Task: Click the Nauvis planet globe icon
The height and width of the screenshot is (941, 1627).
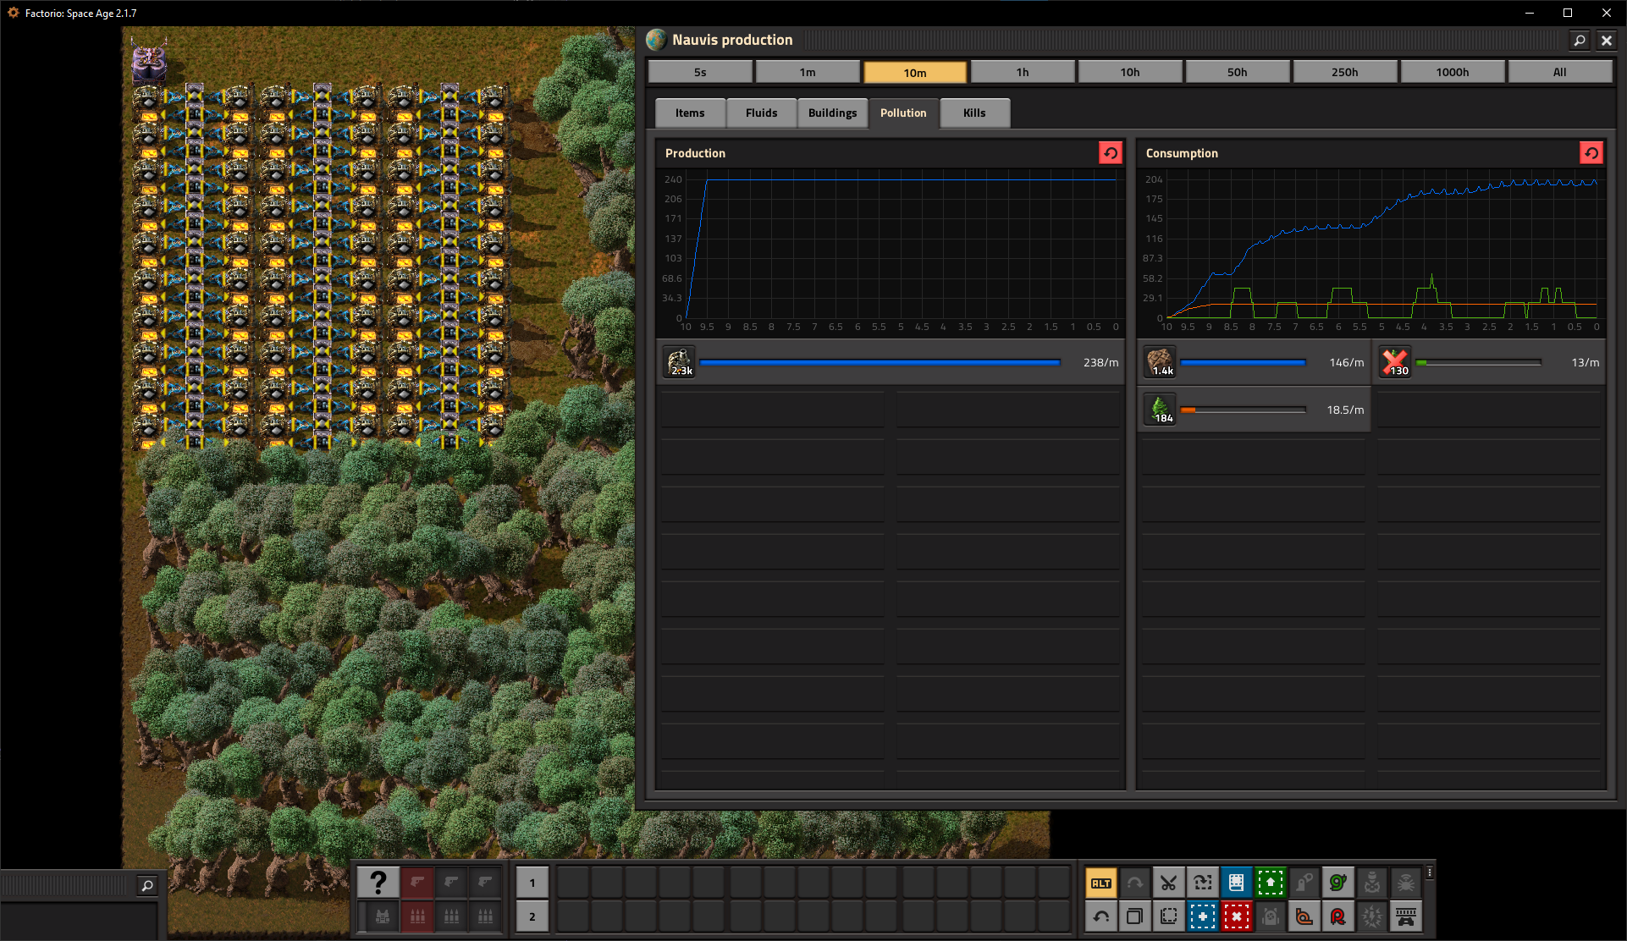Action: click(656, 40)
